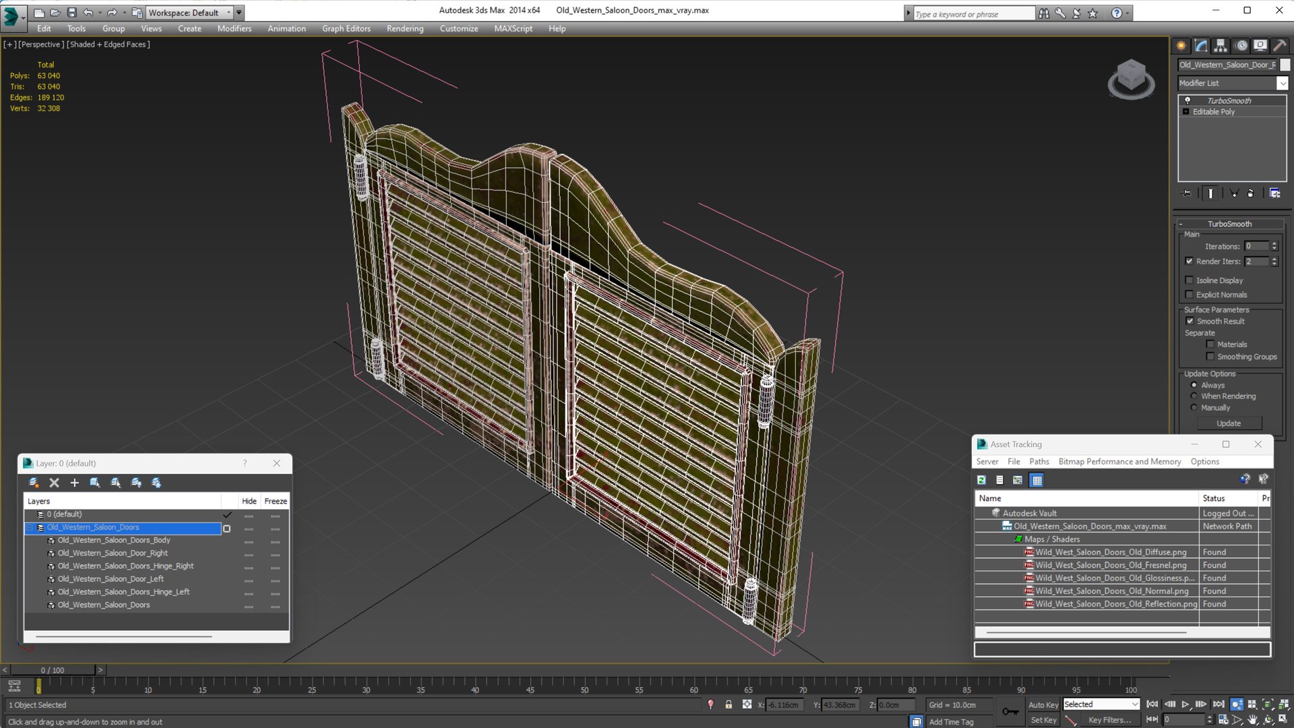Enable the Explicit Normals checkbox
The width and height of the screenshot is (1294, 728).
1190,295
